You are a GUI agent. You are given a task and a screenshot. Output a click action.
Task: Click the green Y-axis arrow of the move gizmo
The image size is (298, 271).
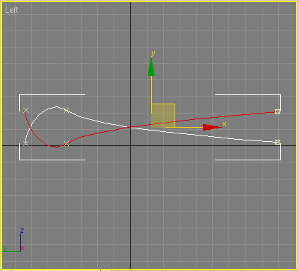pos(151,67)
